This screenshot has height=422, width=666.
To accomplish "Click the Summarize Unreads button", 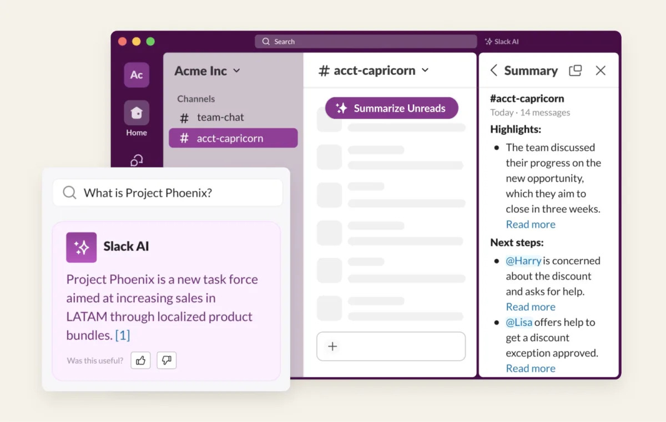I will coord(392,108).
